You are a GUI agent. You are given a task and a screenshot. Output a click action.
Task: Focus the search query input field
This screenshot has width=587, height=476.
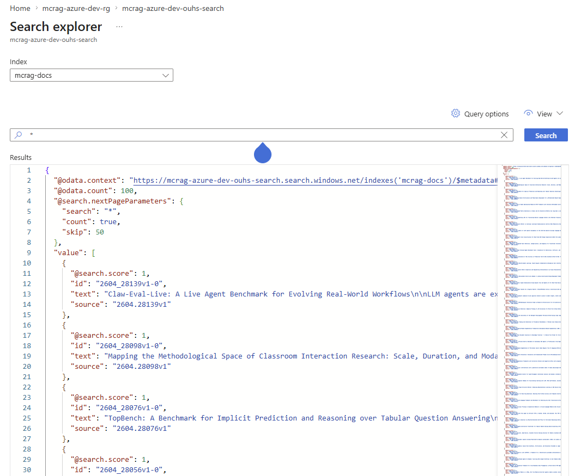coord(262,135)
